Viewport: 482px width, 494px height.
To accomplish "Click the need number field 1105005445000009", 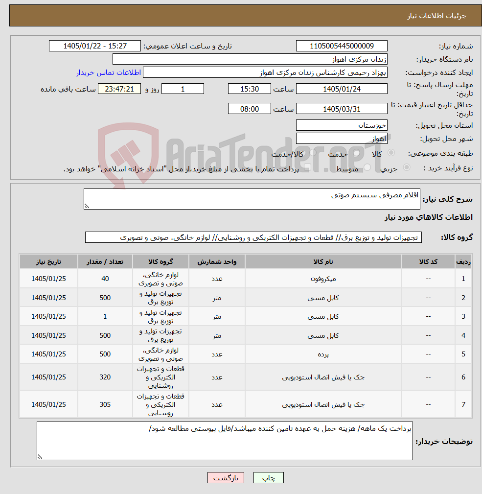I will 342,46.
